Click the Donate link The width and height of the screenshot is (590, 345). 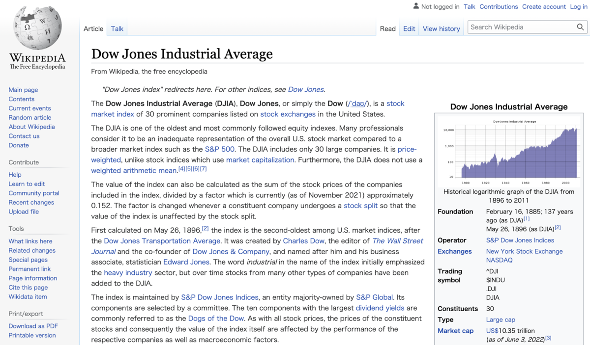click(19, 146)
